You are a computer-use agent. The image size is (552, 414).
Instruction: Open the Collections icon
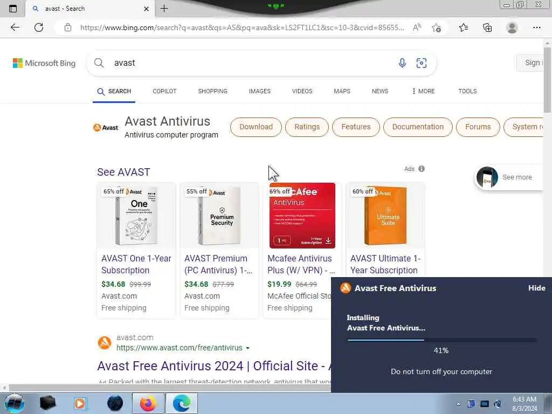(487, 27)
